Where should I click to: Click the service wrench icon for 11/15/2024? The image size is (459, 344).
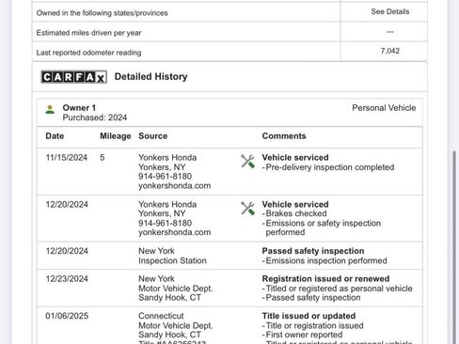point(247,162)
